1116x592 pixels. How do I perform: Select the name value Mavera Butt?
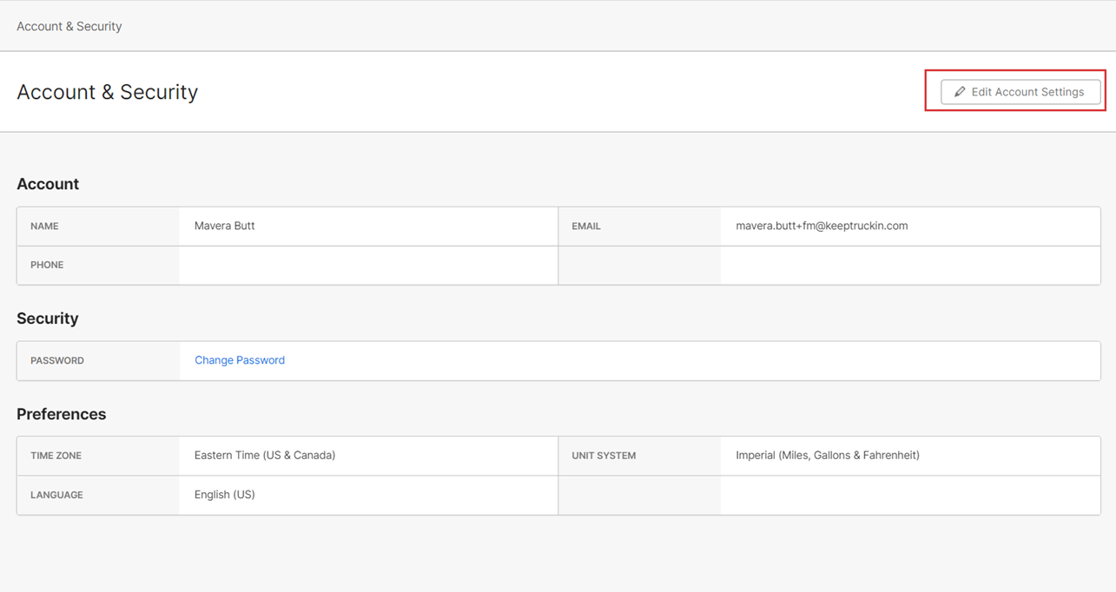pos(225,226)
